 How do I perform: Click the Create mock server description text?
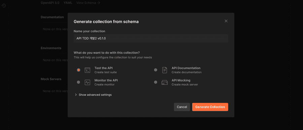pyautogui.click(x=185, y=84)
